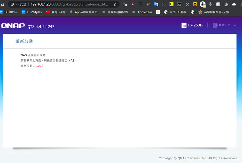The image size is (242, 163).
Task: Open the 苗栗縣警察局-交通 bookmark
Action: (215, 12)
